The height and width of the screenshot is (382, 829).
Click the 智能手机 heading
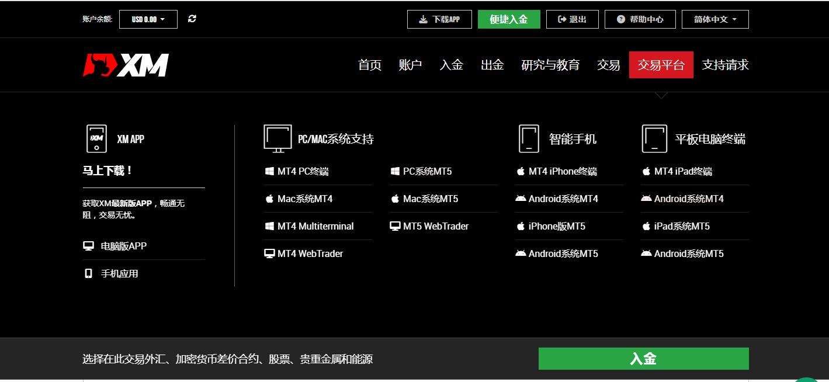[573, 139]
